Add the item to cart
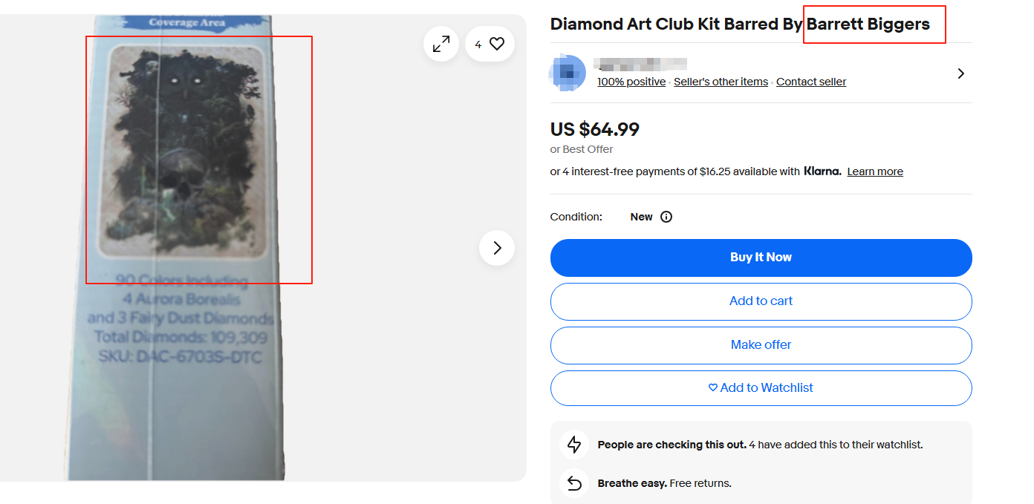The image size is (1034, 504). coord(761,301)
